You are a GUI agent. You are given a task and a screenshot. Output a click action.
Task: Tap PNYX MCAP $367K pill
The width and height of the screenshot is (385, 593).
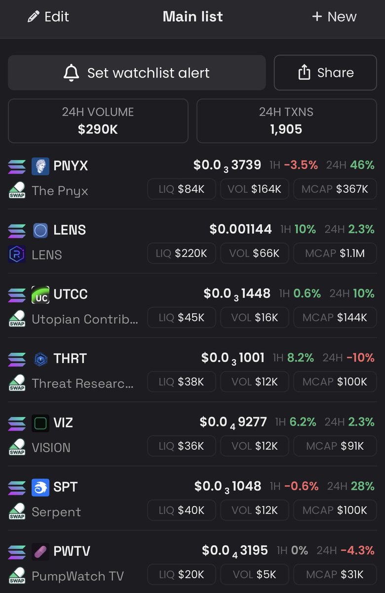click(335, 189)
